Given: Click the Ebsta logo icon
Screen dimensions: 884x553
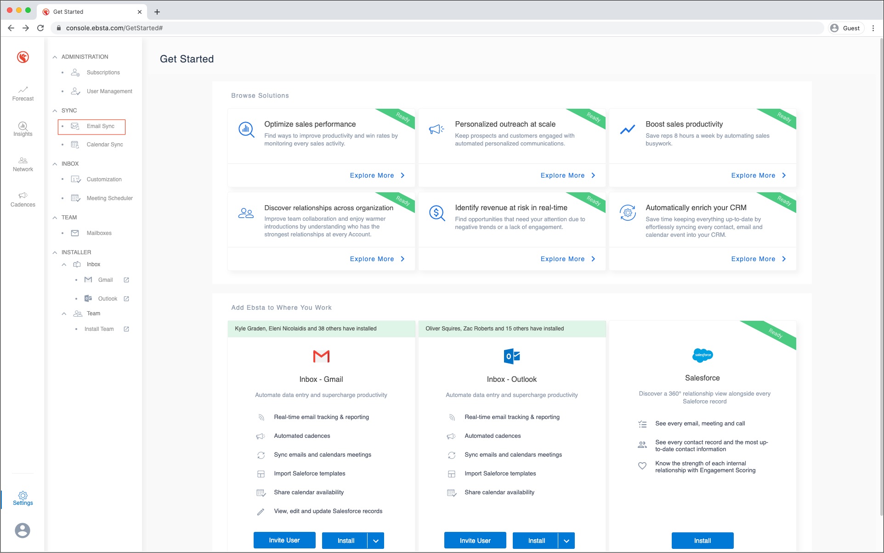Looking at the screenshot, I should pos(23,57).
